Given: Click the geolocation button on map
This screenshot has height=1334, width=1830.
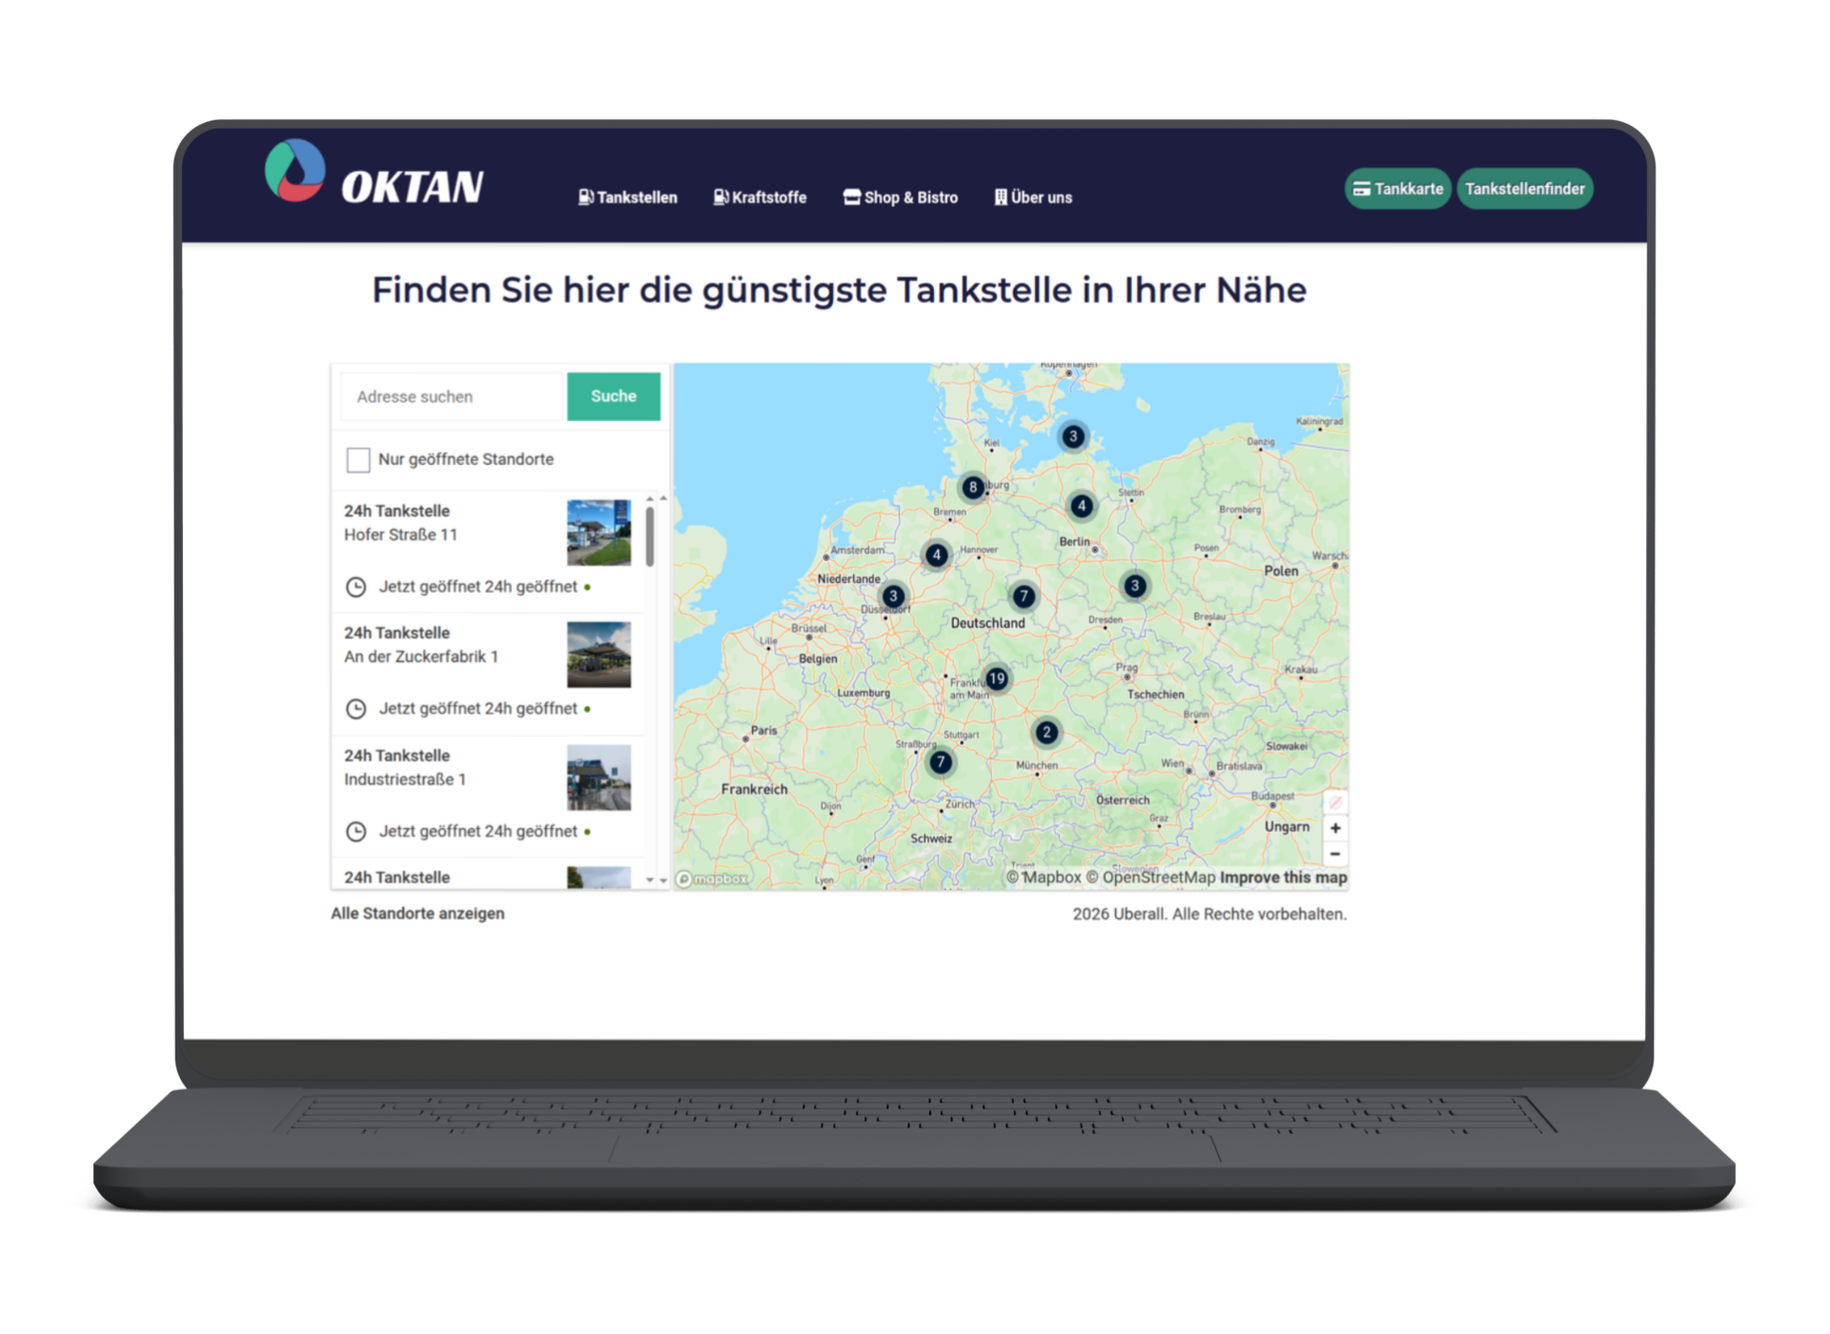Looking at the screenshot, I should coord(1335,802).
